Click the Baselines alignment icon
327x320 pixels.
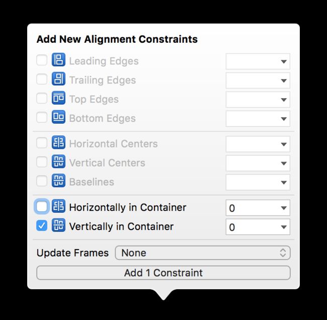click(58, 181)
